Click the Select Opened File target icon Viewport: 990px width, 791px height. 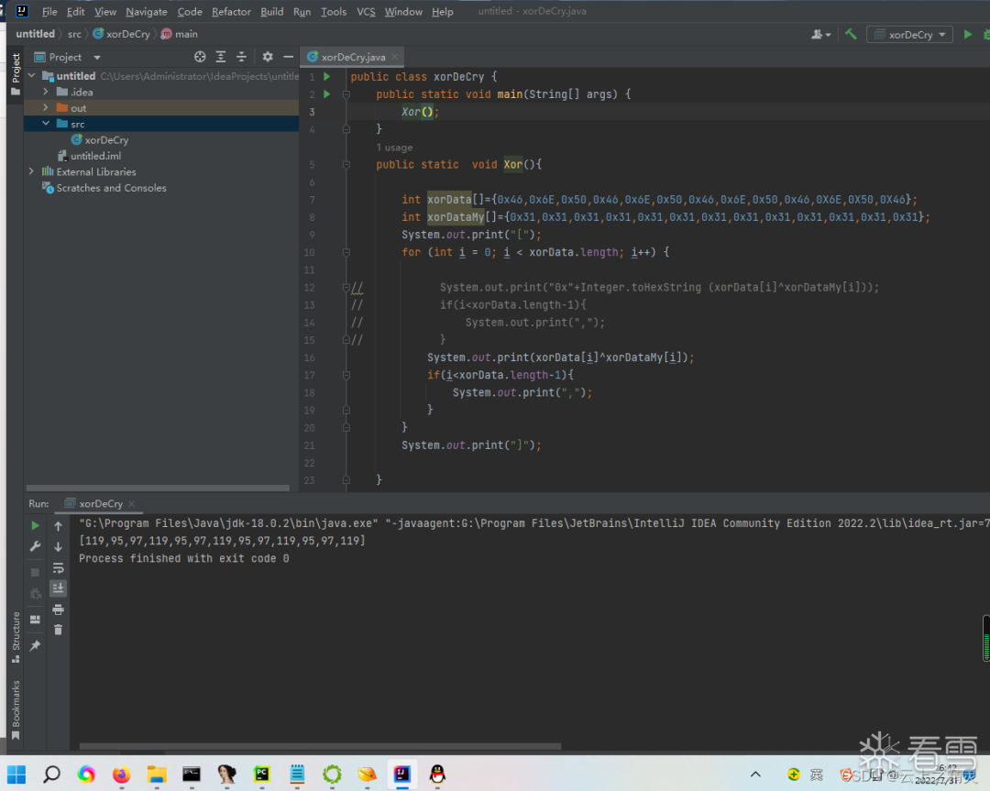[200, 57]
